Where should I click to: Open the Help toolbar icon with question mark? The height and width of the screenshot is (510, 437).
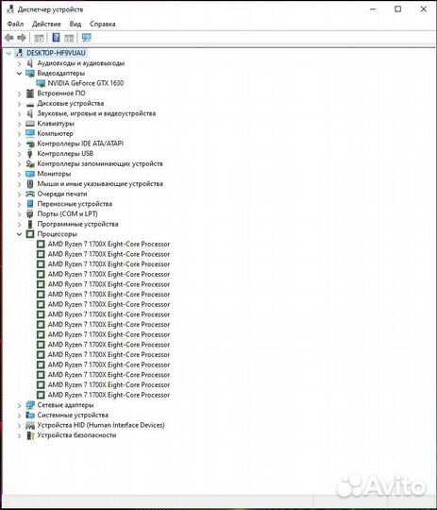click(x=56, y=38)
